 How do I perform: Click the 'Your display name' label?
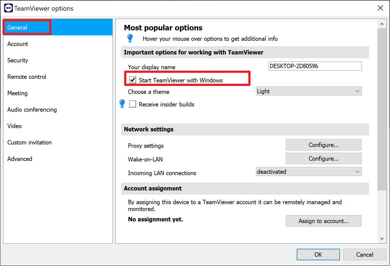click(152, 67)
